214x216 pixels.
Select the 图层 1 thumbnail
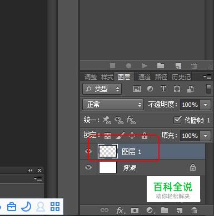tap(108, 151)
